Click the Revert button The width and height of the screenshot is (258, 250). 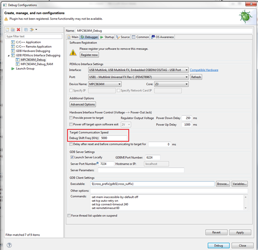216,233
